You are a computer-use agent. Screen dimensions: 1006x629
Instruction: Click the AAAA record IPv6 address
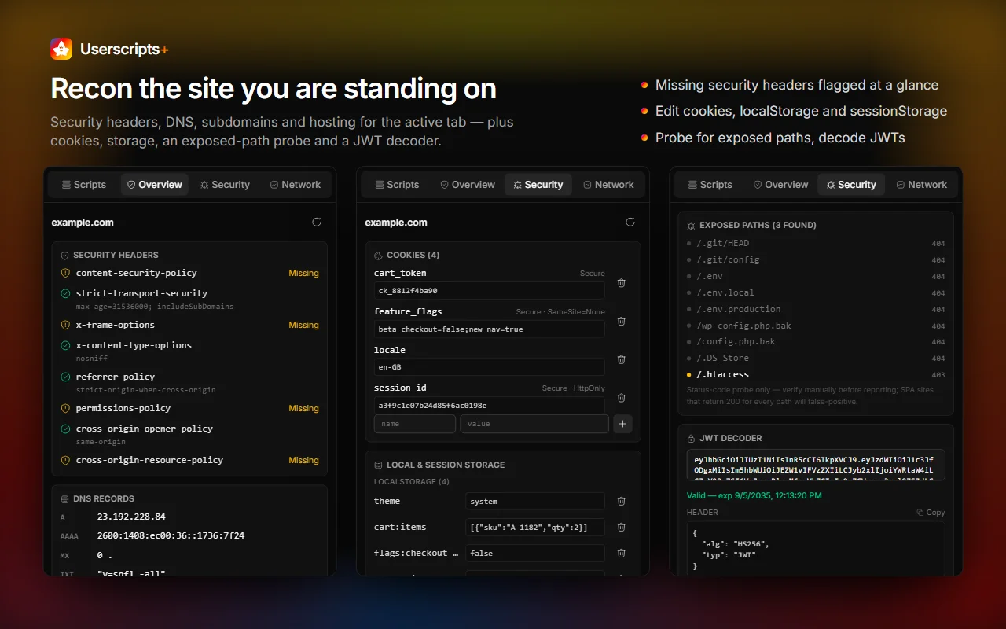(171, 535)
